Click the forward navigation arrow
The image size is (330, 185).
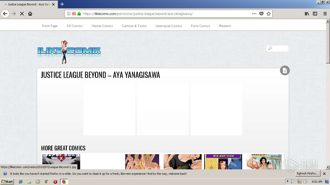[14, 14]
